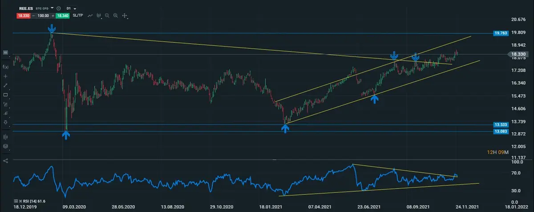Select the rectangle shape drawing tool
The width and height of the screenshot is (534, 212).
[x=6, y=95]
